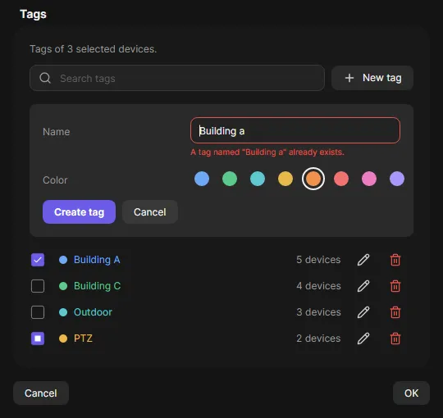Delete the Outdoor tag via trash icon
This screenshot has height=418, width=443.
[395, 312]
